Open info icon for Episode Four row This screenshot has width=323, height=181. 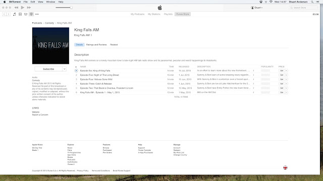click(253, 79)
